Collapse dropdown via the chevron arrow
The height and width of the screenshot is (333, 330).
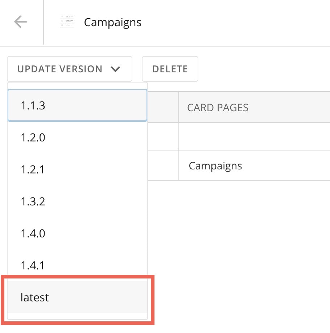(x=115, y=69)
